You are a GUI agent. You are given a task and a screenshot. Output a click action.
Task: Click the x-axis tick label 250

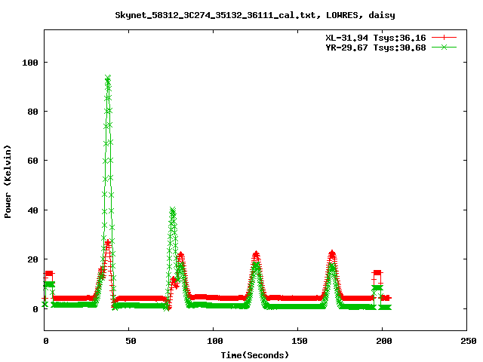click(x=468, y=341)
